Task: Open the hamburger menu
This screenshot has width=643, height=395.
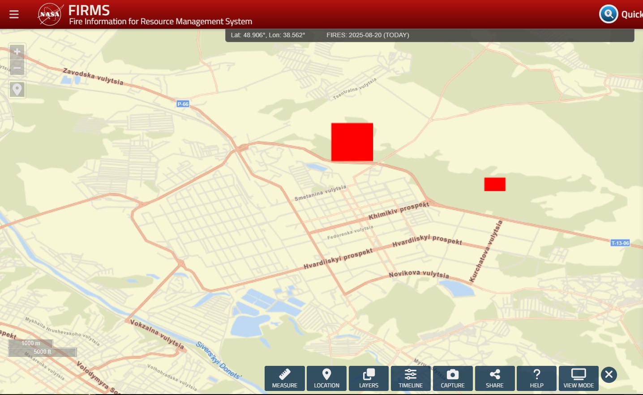Action: click(14, 14)
